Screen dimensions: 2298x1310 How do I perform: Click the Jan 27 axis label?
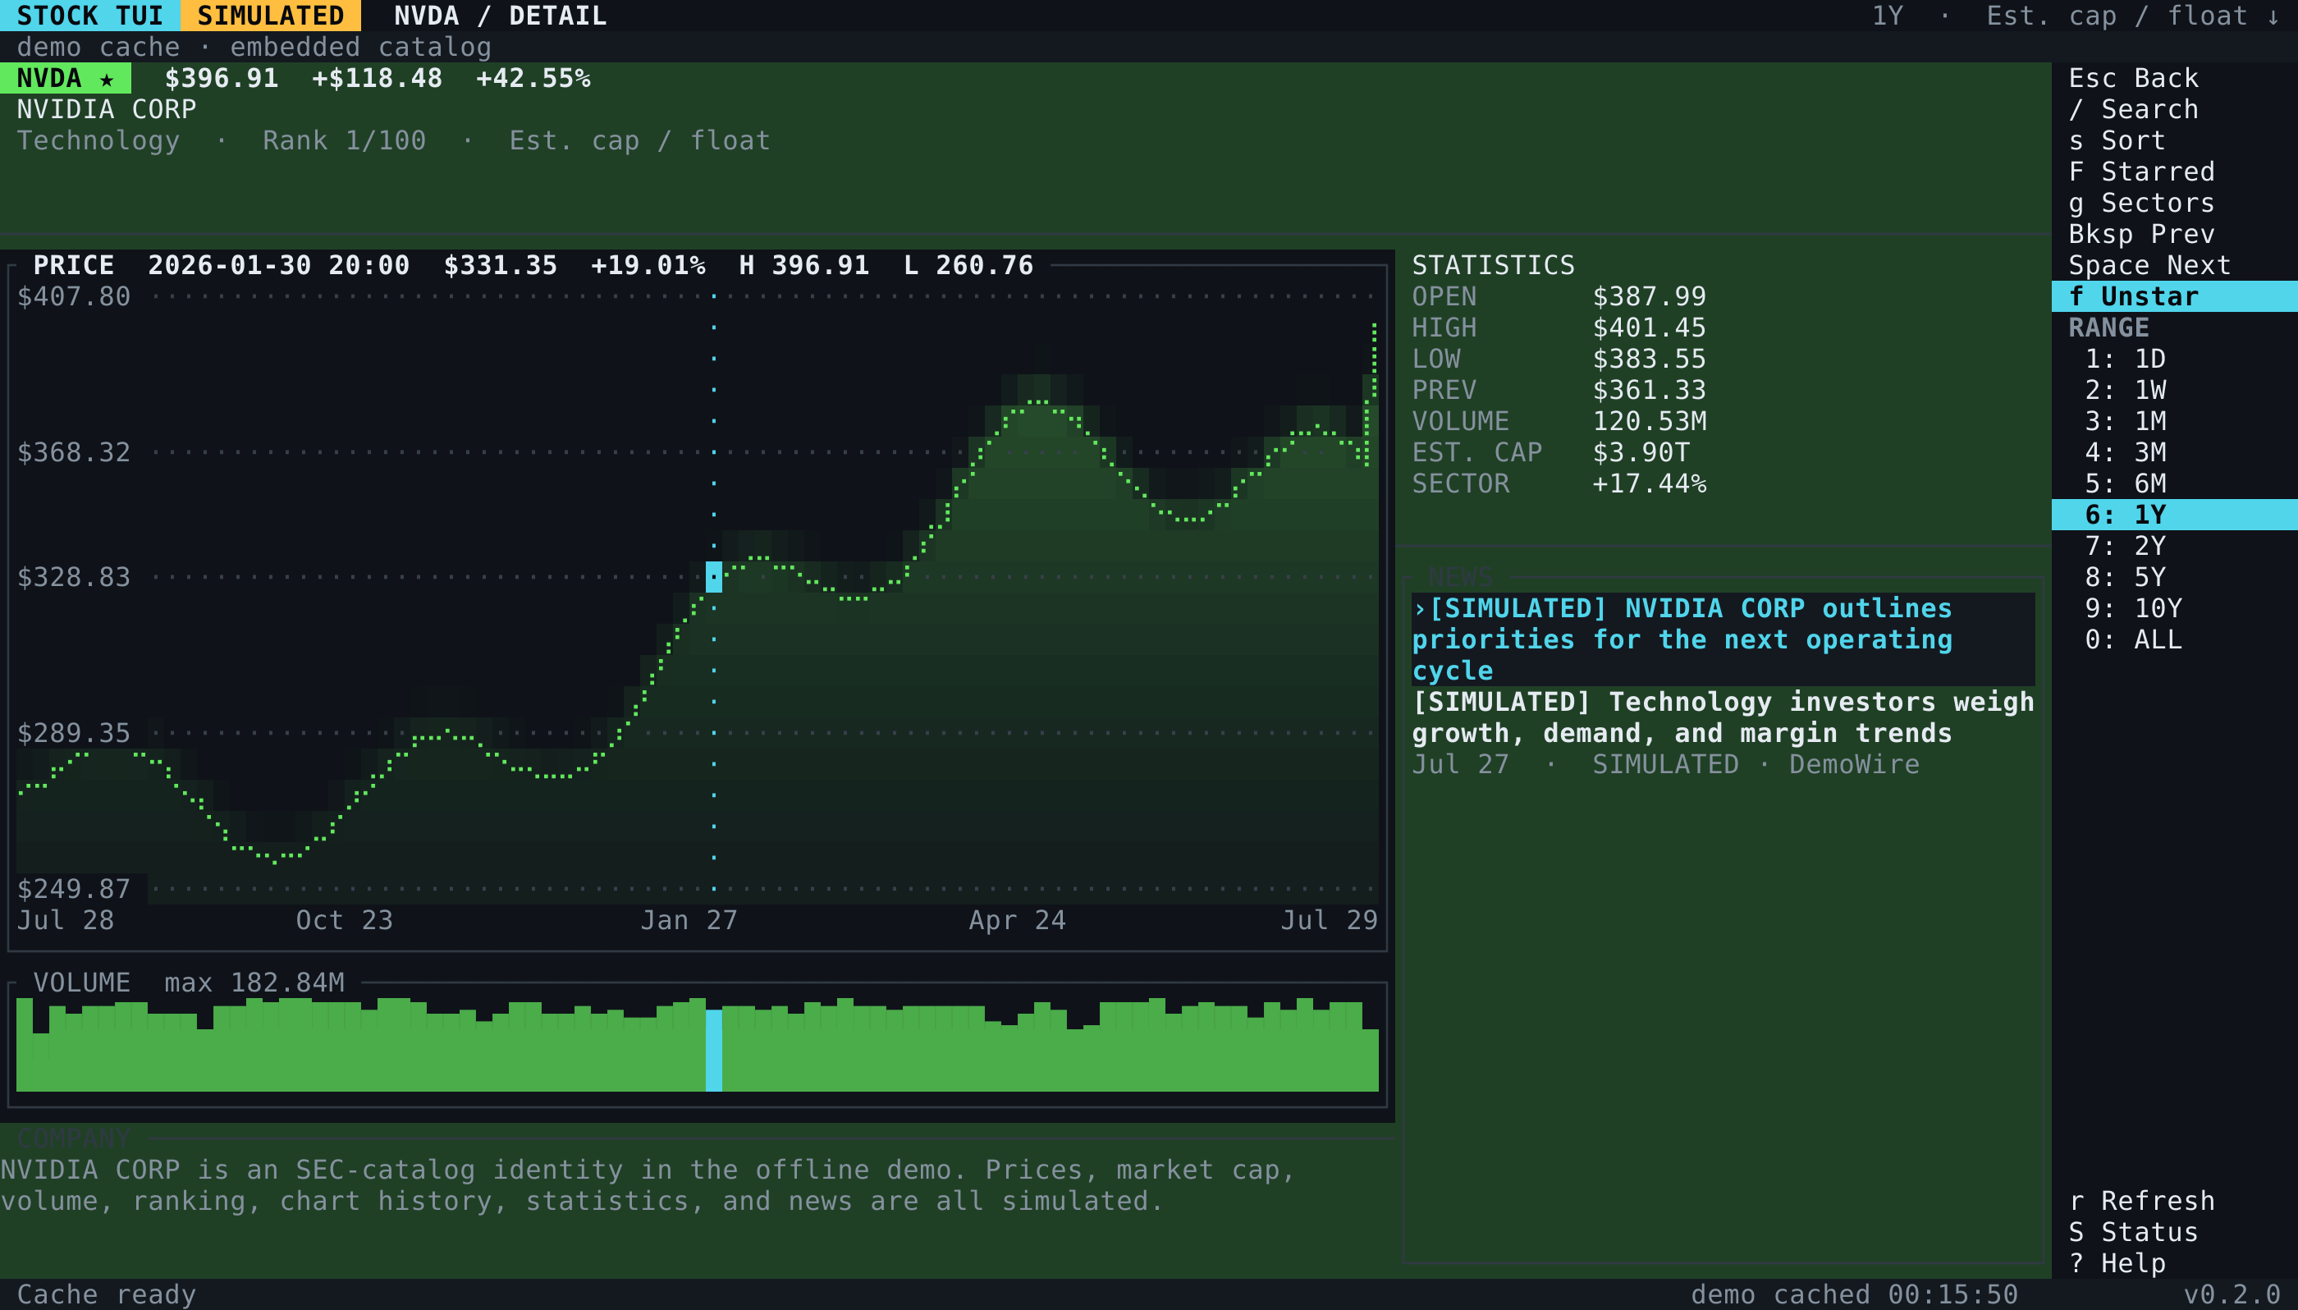(x=689, y=920)
